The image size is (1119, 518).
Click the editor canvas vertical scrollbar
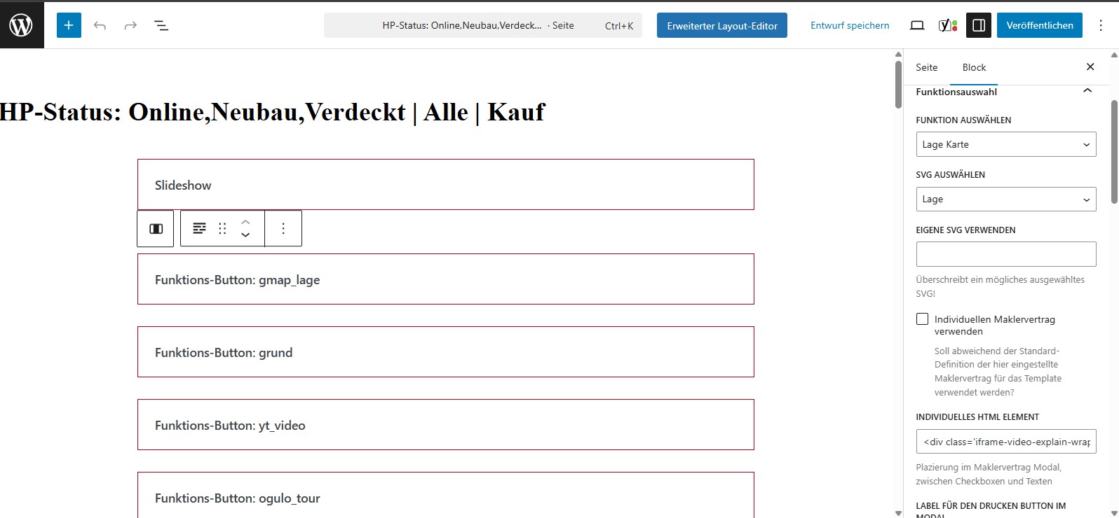point(898,84)
